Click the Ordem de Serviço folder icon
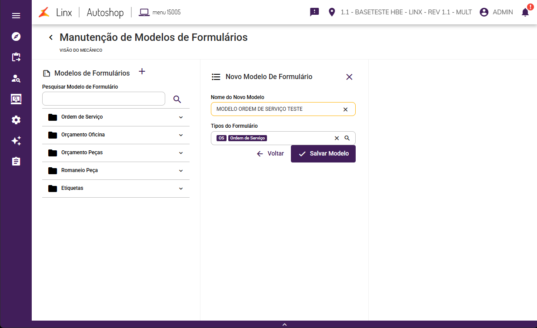This screenshot has height=328, width=537. click(53, 117)
